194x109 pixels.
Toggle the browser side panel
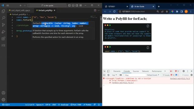click(182, 12)
